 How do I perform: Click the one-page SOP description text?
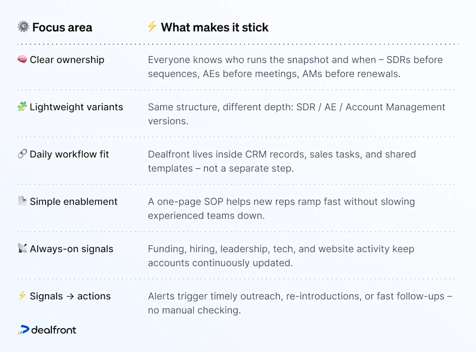pos(281,208)
